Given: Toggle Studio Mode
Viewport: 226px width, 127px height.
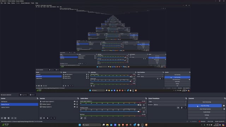Looking at the screenshot, I should tap(207, 112).
